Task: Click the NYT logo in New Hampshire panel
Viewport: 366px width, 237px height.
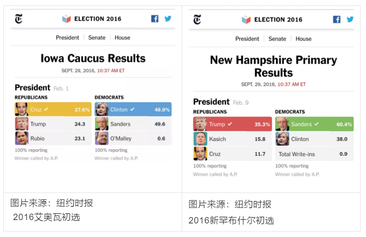Action: click(197, 20)
